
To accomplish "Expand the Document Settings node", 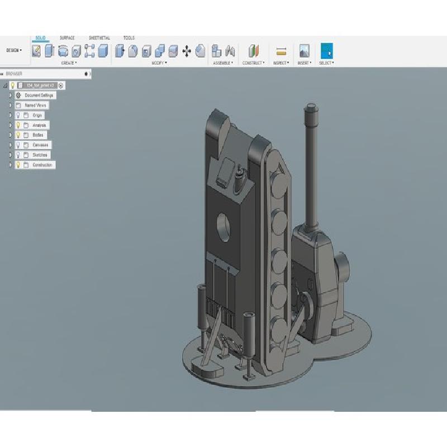I will [10, 96].
